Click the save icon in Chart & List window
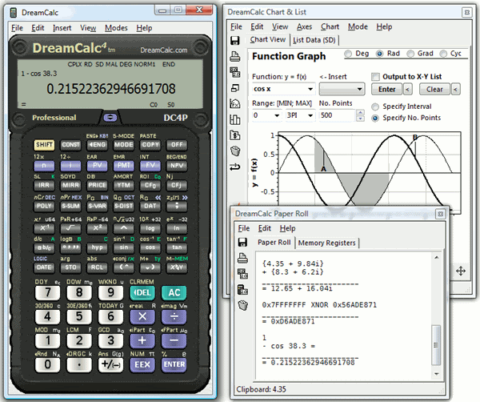Viewport: 480px width, 402px height. pos(234,41)
